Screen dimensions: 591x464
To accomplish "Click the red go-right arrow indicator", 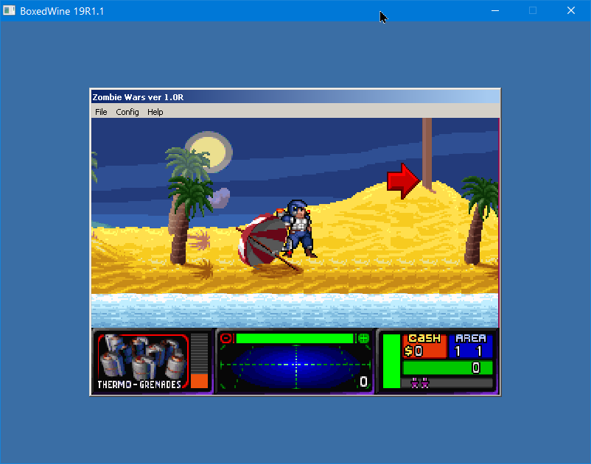I will (x=403, y=181).
